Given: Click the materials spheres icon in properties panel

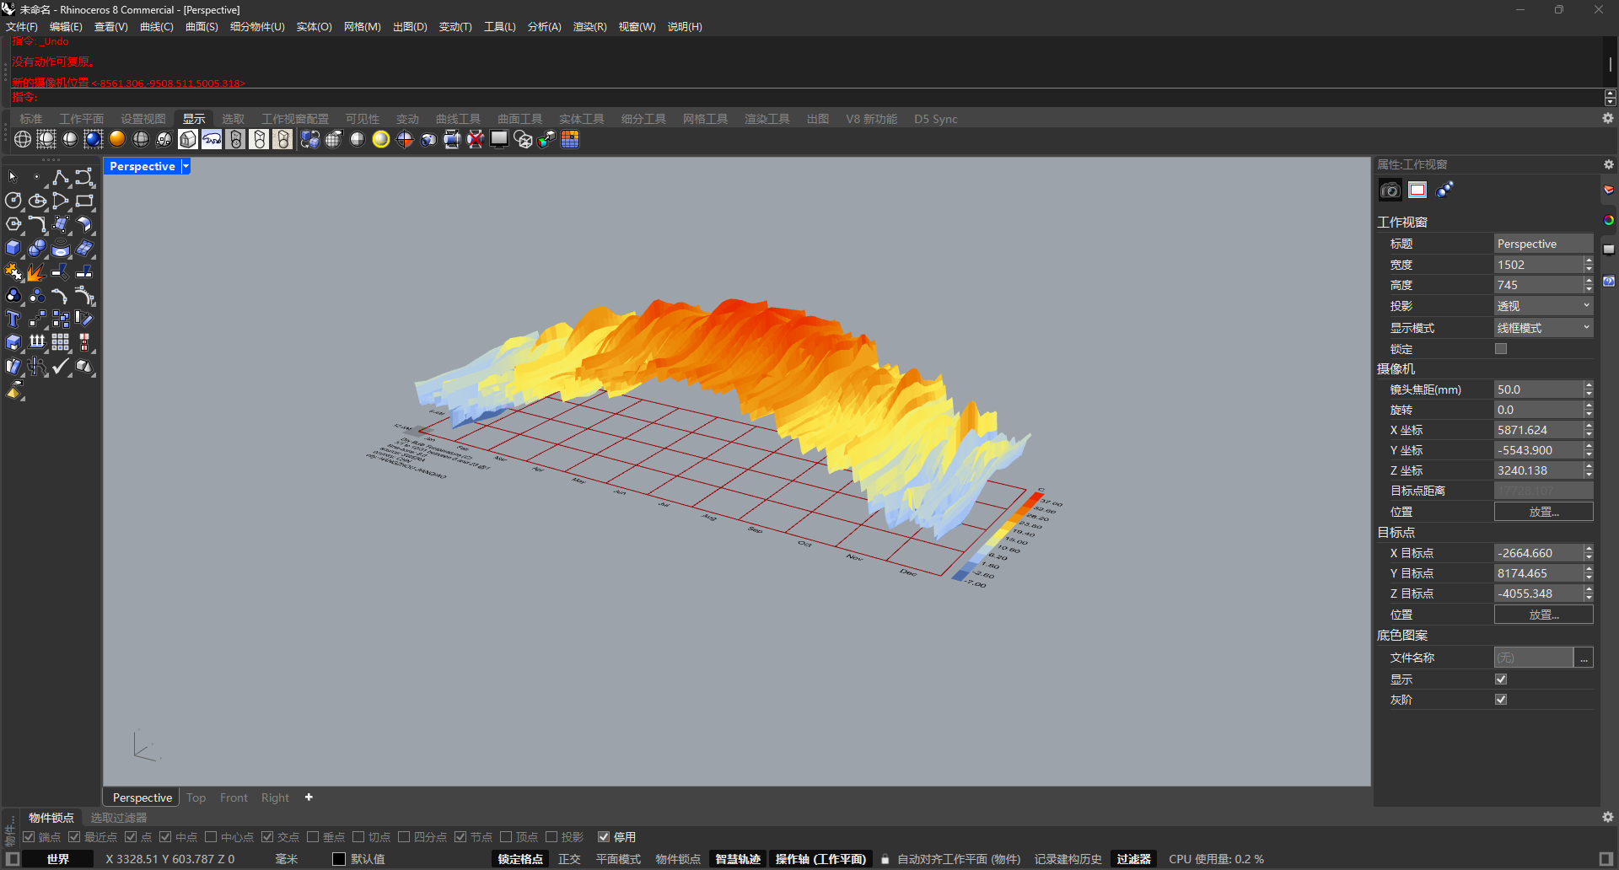Looking at the screenshot, I should click(1445, 190).
